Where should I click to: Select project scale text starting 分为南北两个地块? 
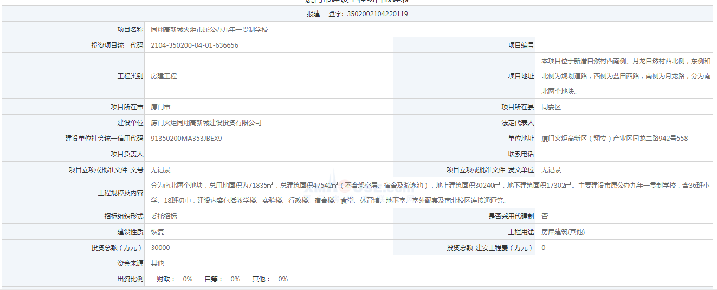(430, 193)
